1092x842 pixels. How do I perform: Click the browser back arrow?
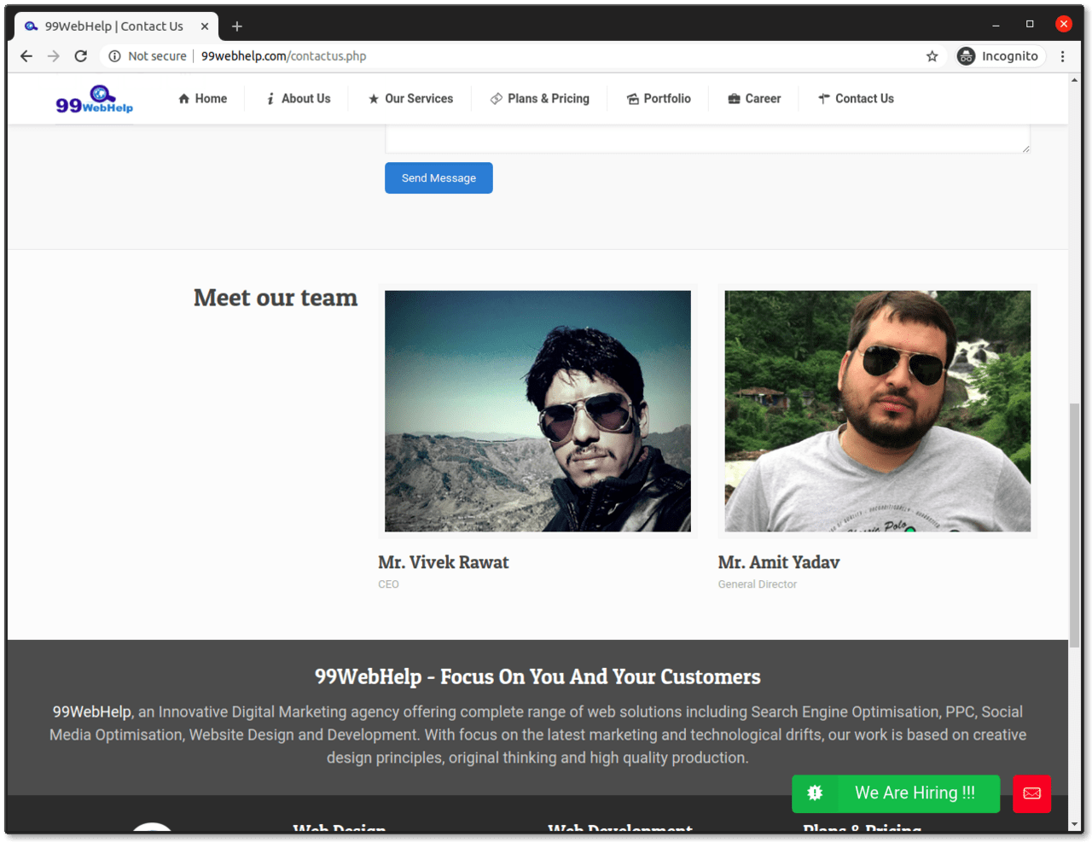(26, 56)
